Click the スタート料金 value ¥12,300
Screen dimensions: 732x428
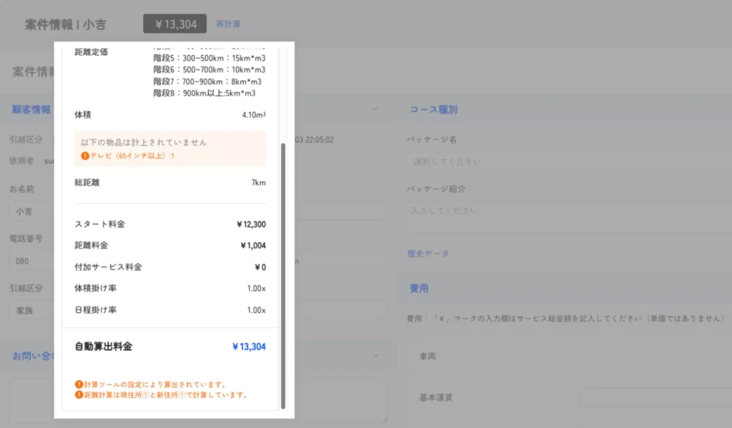pyautogui.click(x=251, y=224)
